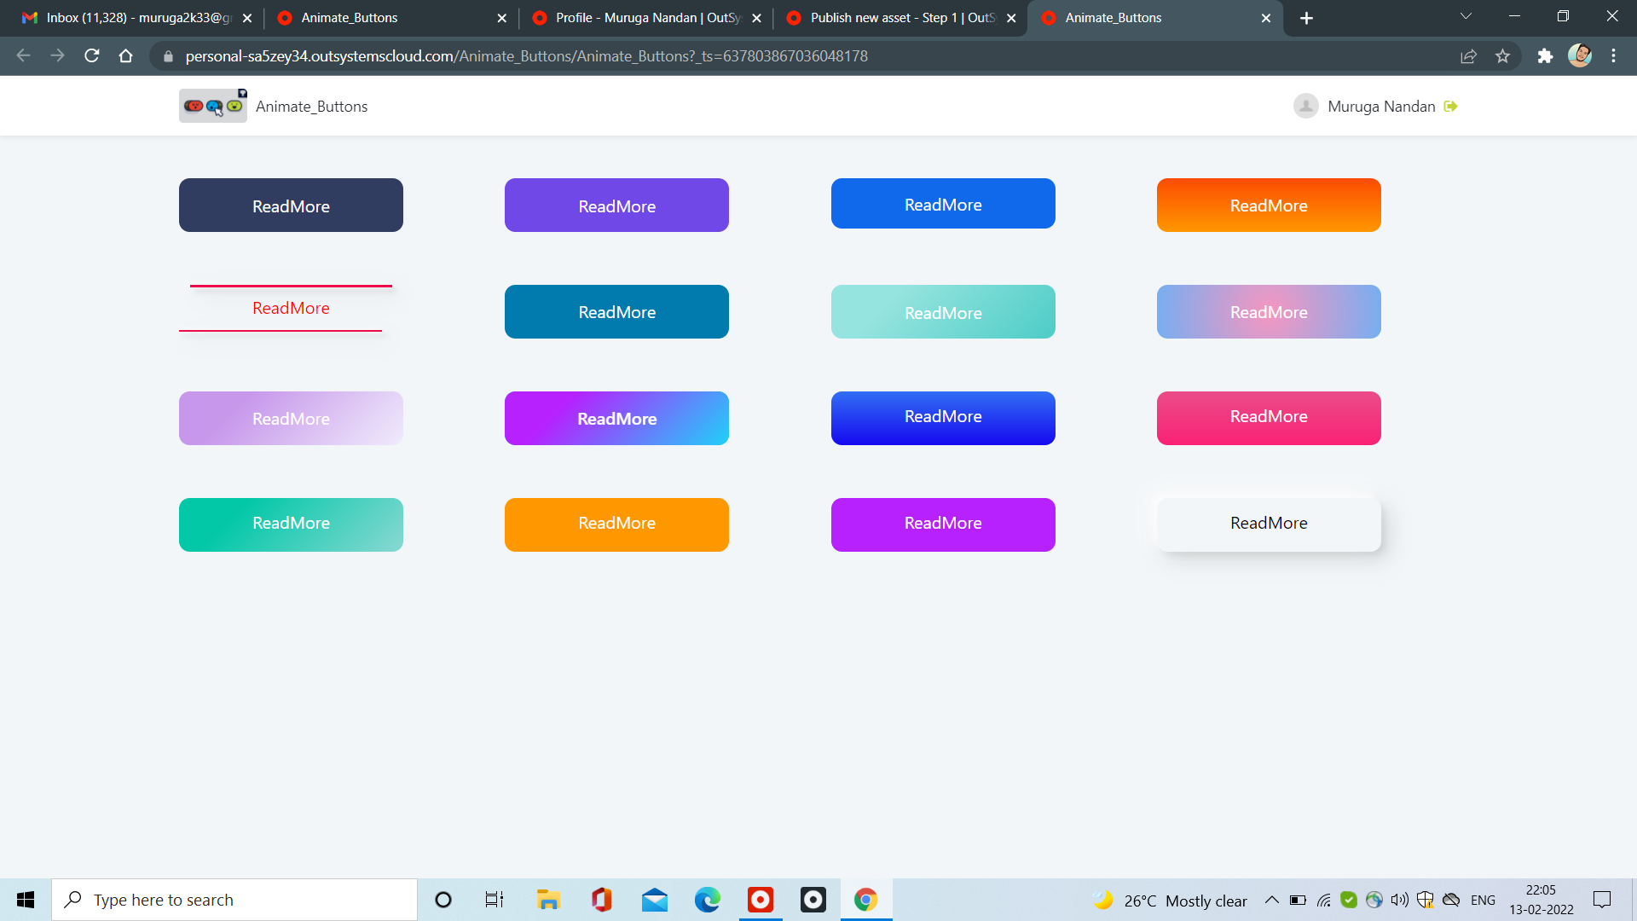Click the red outlined ReadMore link
This screenshot has height=921, width=1637.
291,308
